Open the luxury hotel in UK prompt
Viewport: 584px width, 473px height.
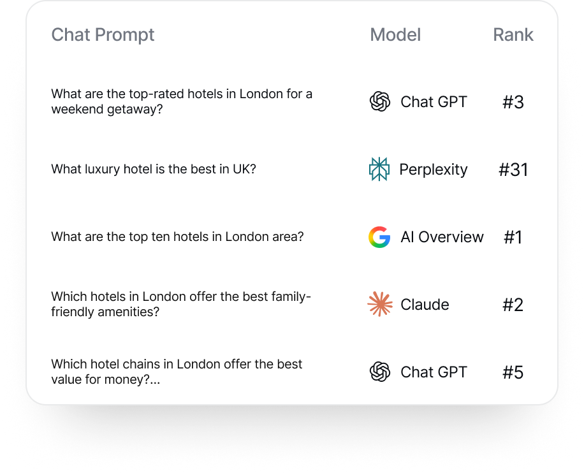point(154,170)
